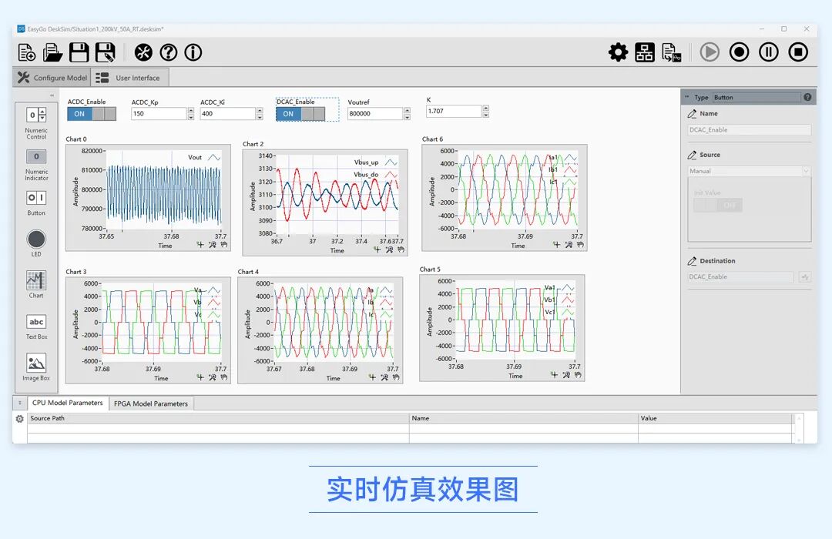Click the save disk icon
Image resolution: width=832 pixels, height=539 pixels.
point(79,52)
